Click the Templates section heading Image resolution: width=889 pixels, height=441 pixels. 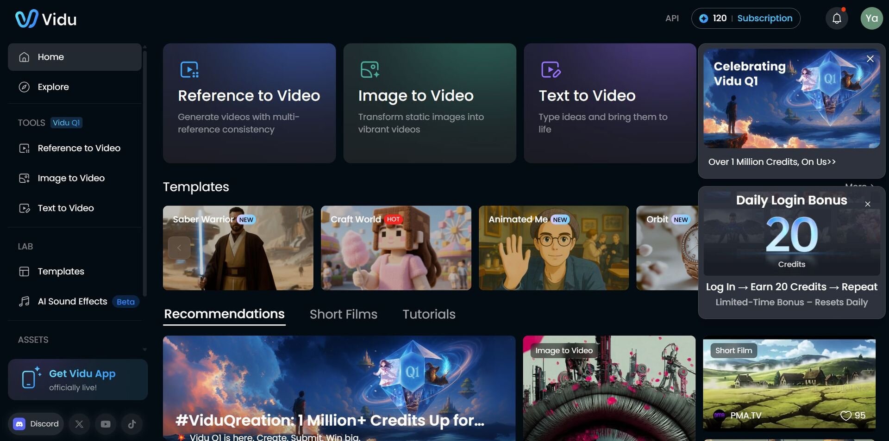[196, 187]
